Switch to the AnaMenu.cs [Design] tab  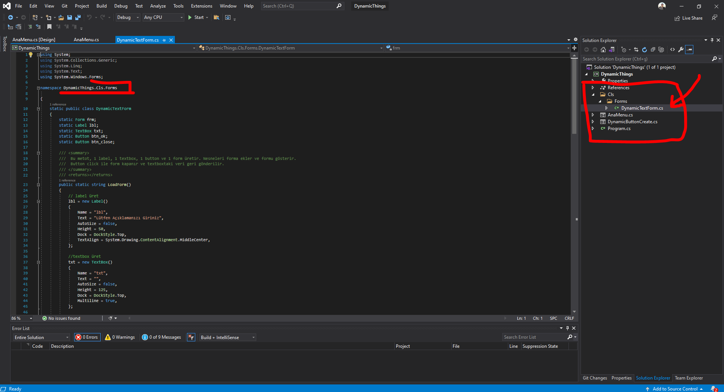pyautogui.click(x=34, y=40)
